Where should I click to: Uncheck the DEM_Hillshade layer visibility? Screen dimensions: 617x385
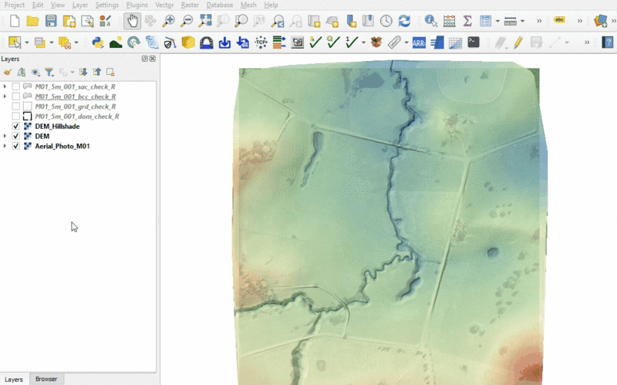(x=16, y=127)
